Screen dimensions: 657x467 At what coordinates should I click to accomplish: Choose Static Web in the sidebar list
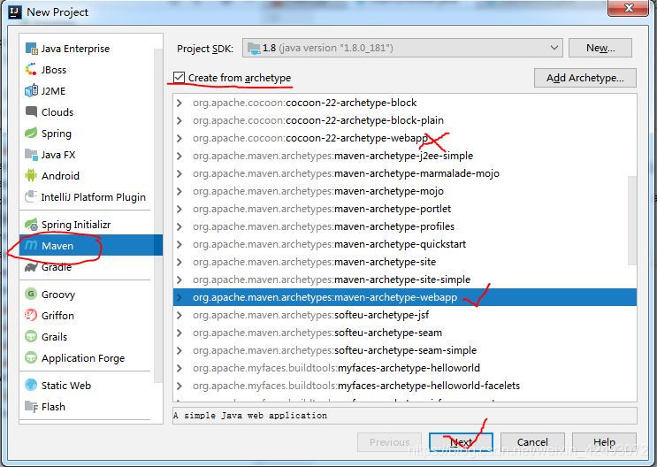pos(66,386)
